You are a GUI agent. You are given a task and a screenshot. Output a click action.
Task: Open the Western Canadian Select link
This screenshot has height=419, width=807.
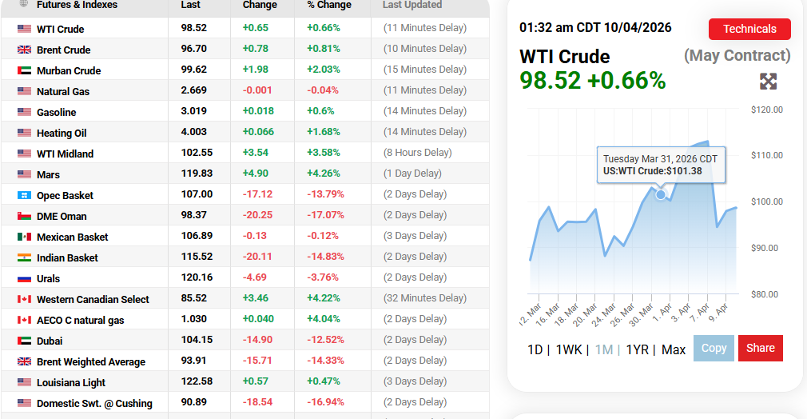93,299
